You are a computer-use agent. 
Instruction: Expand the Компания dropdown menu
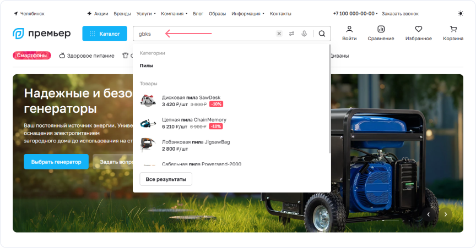[174, 14]
